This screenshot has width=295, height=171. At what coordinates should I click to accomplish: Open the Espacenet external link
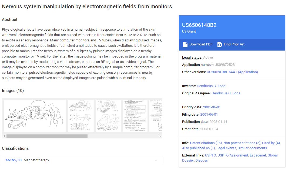pyautogui.click(x=258, y=155)
